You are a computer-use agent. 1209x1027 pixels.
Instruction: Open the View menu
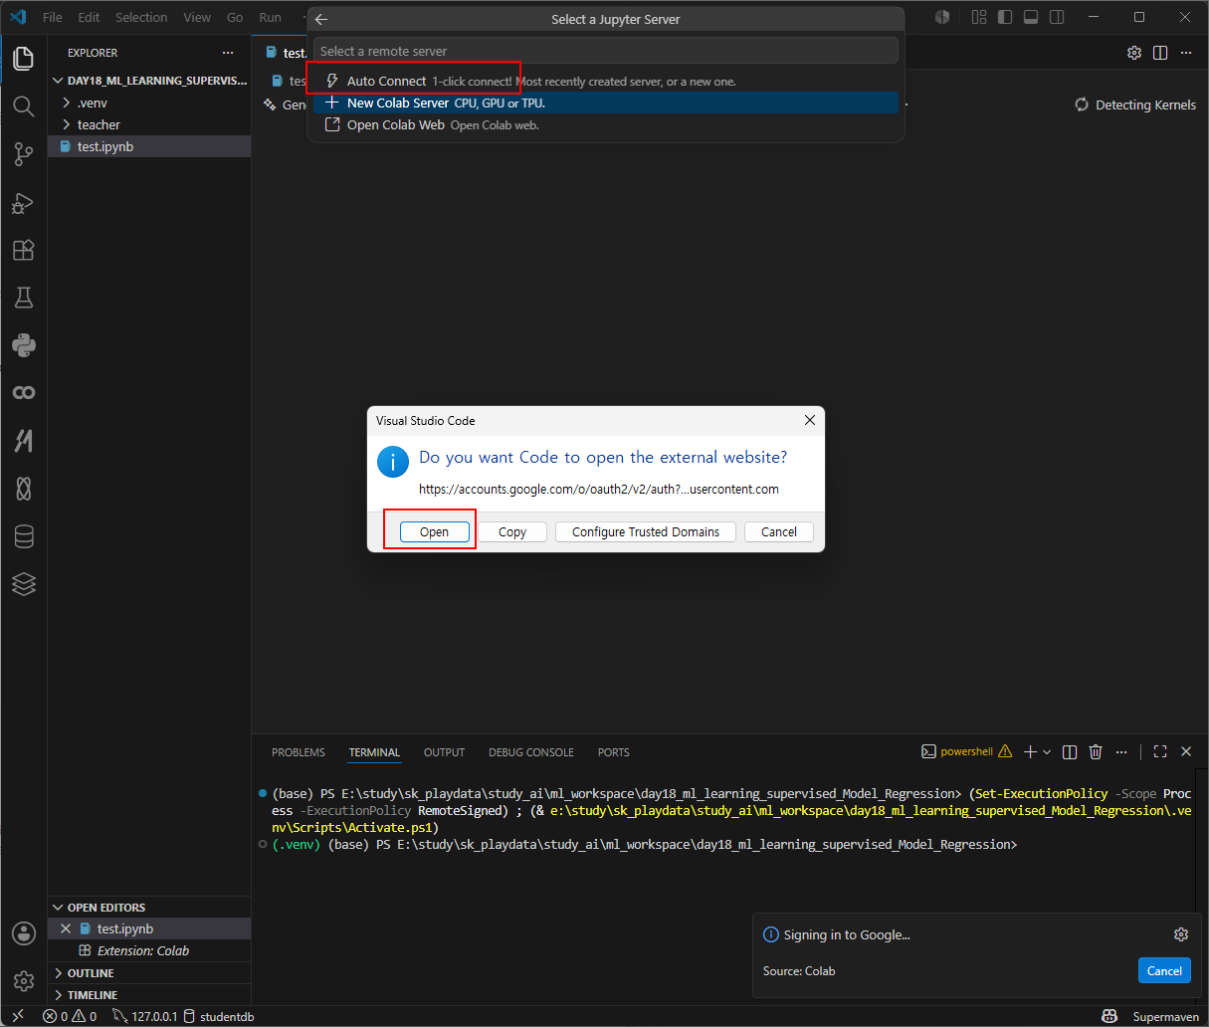coord(197,17)
